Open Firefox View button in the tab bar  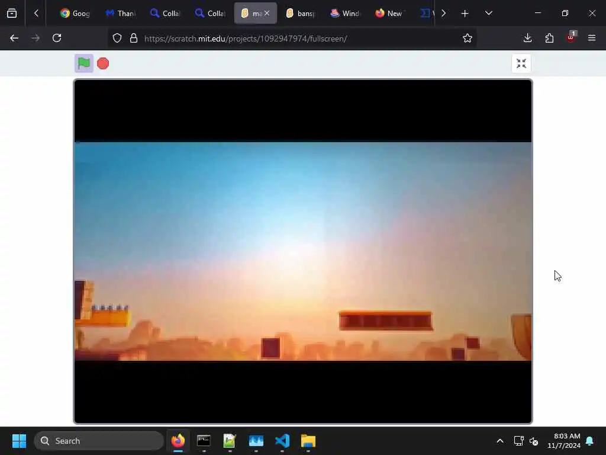[x=12, y=13]
